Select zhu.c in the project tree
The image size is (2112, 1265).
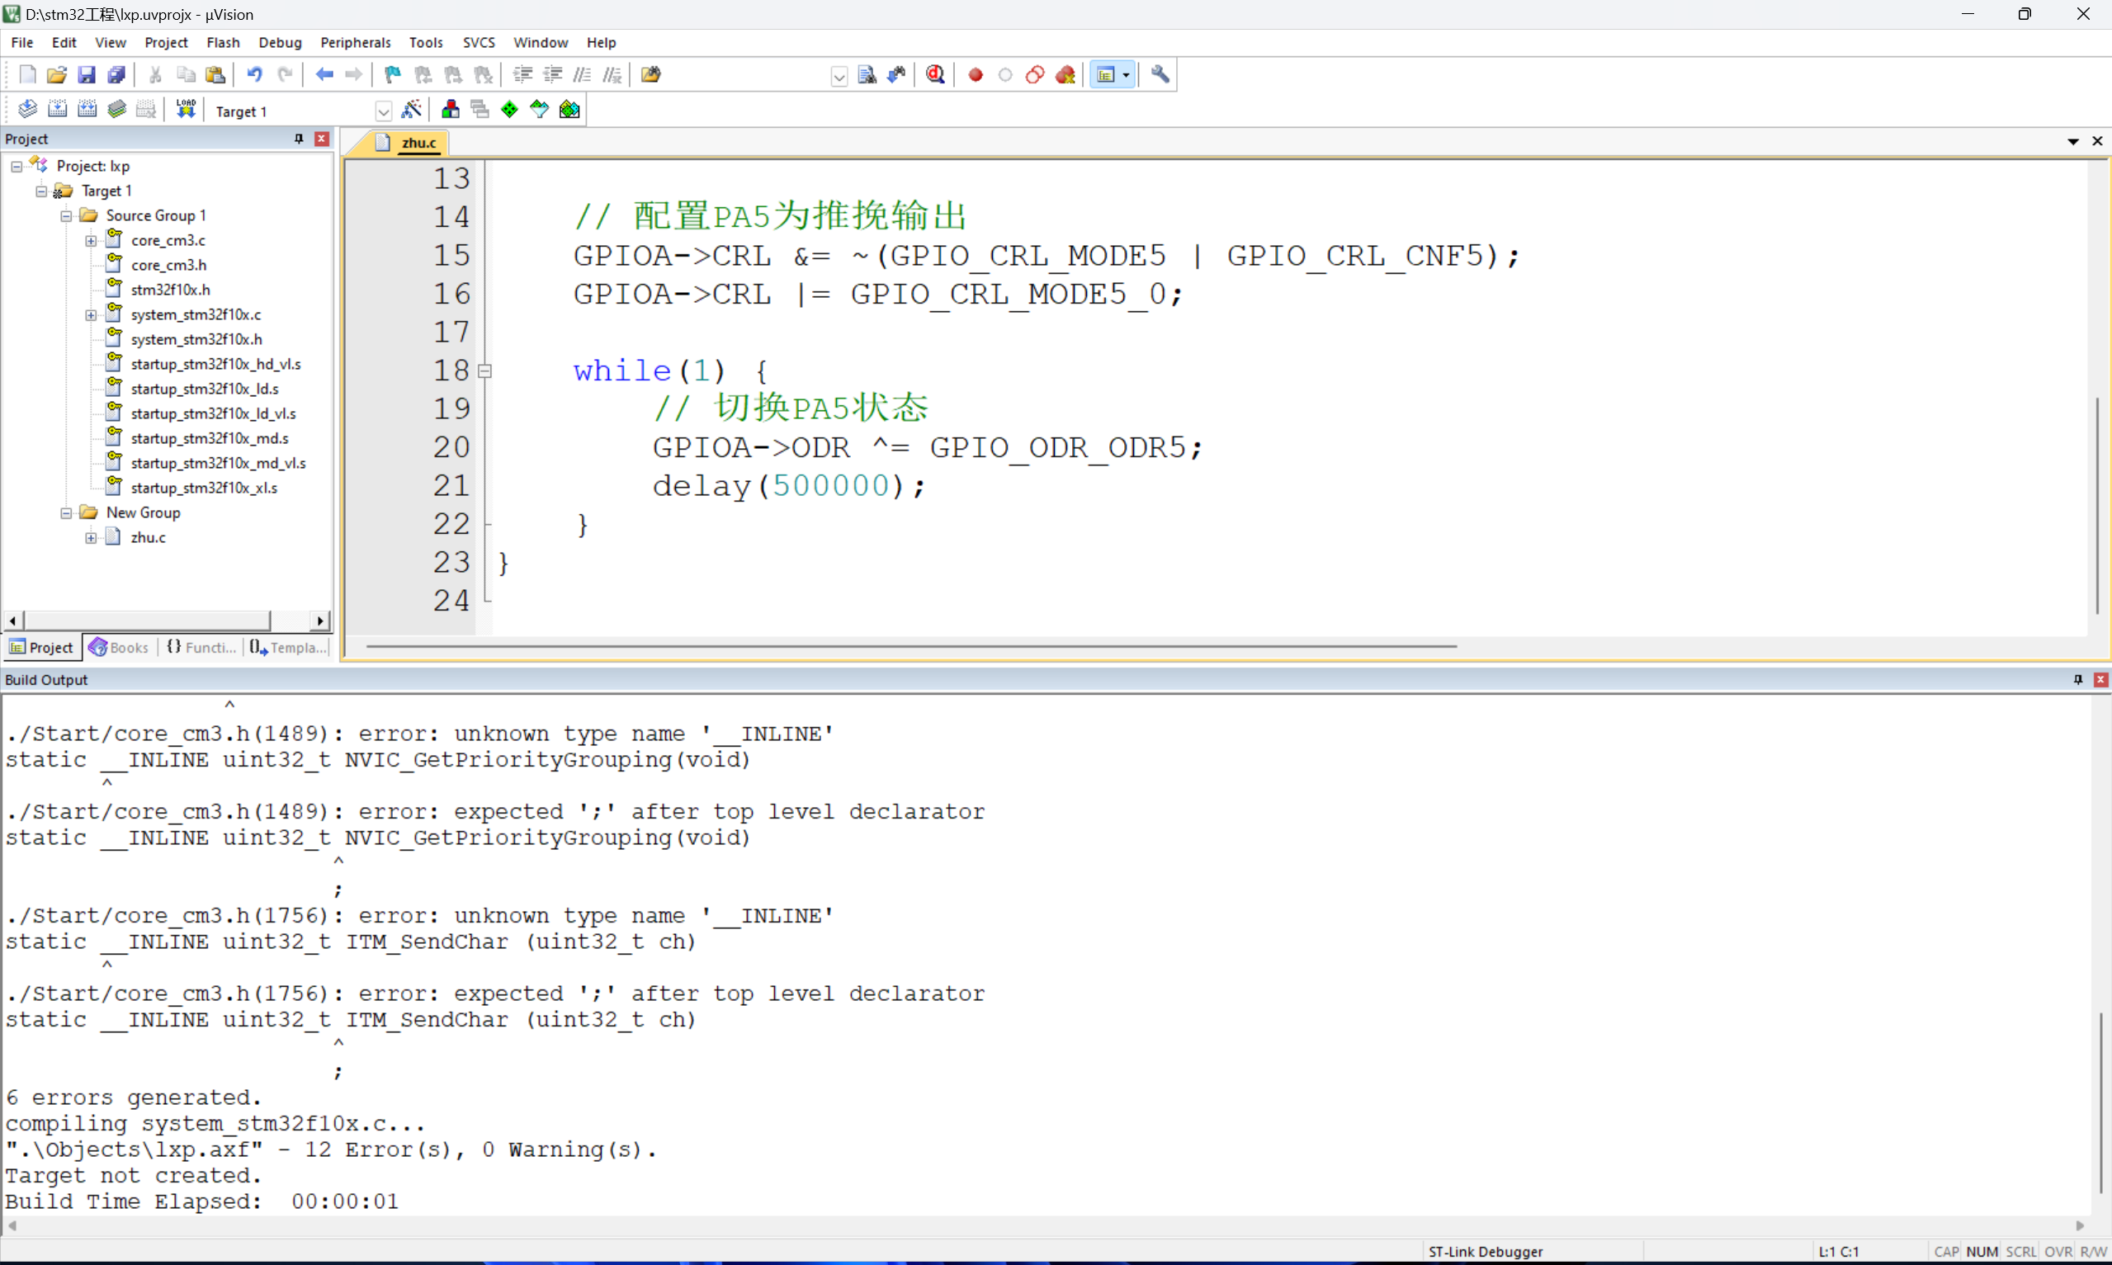148,537
